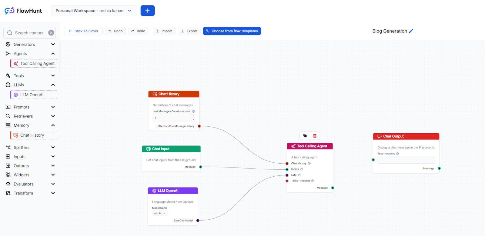Click the Text required help icon in Chat Output
The height and width of the screenshot is (236, 485).
397,154
